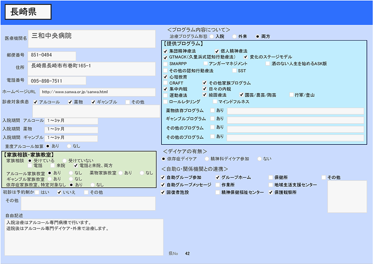Screen dimensions: 373x264
Task: Check はい for 初診は予約制か
Action: 37,193
